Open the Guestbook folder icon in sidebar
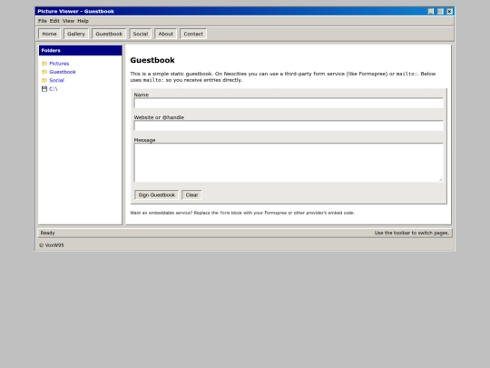 (x=44, y=72)
